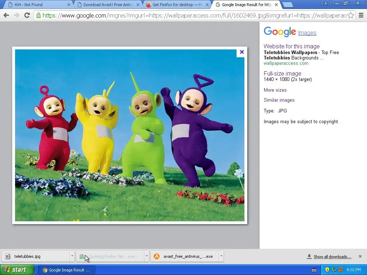Close the Download Avast tab
The image size is (367, 275).
pyautogui.click(x=138, y=5)
